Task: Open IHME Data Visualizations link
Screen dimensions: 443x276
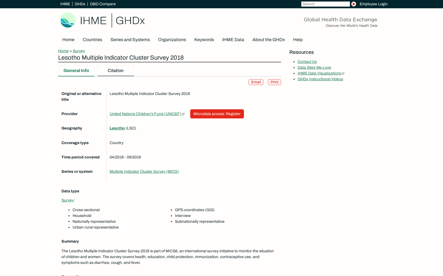Action: (x=319, y=73)
